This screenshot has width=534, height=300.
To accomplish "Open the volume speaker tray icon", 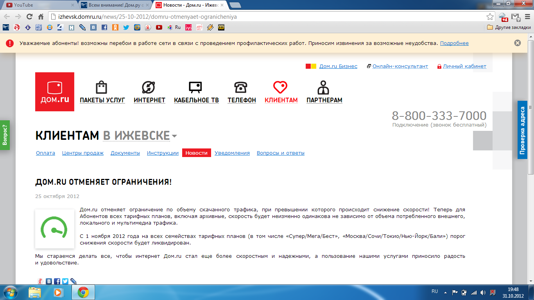I will (483, 292).
